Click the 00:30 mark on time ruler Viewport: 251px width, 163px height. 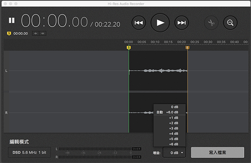[x=208, y=42]
